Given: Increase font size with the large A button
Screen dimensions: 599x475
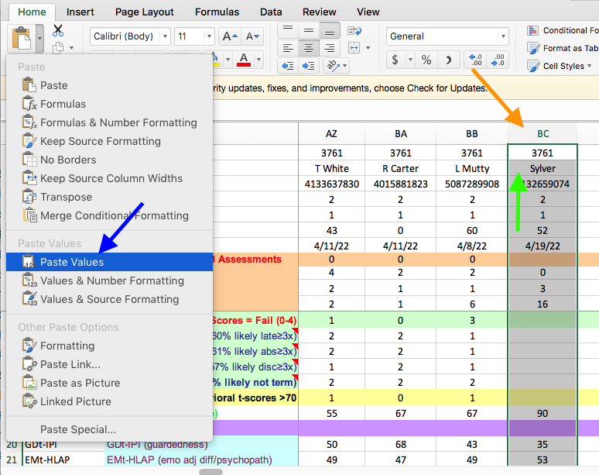Looking at the screenshot, I should (228, 36).
